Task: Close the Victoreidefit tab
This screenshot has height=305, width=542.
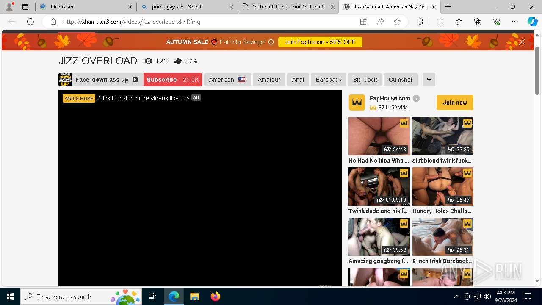Action: tap(332, 7)
